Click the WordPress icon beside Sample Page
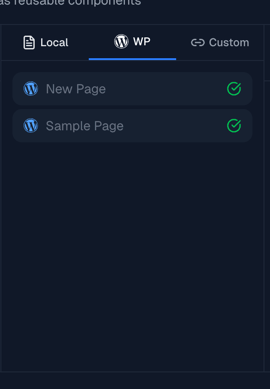Screen dimensions: 270x389 point(31,125)
